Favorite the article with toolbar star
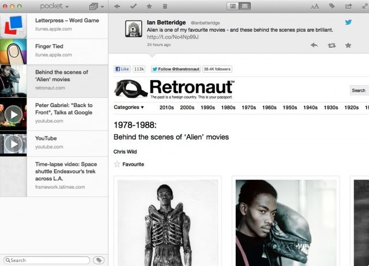 [x=149, y=6]
